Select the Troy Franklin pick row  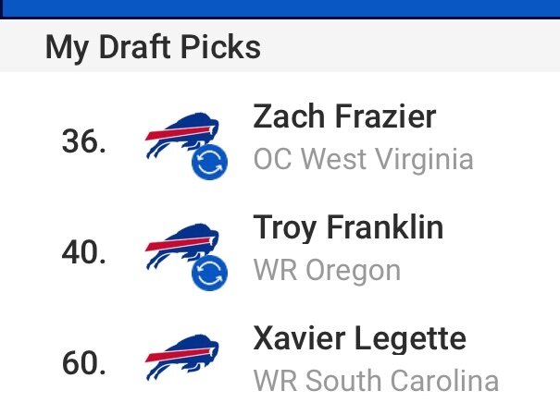pyautogui.click(x=280, y=252)
